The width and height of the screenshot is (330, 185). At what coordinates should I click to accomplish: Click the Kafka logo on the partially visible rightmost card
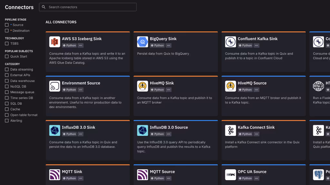tap(318, 130)
